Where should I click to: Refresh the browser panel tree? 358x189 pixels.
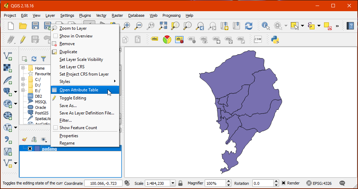tap(34, 59)
